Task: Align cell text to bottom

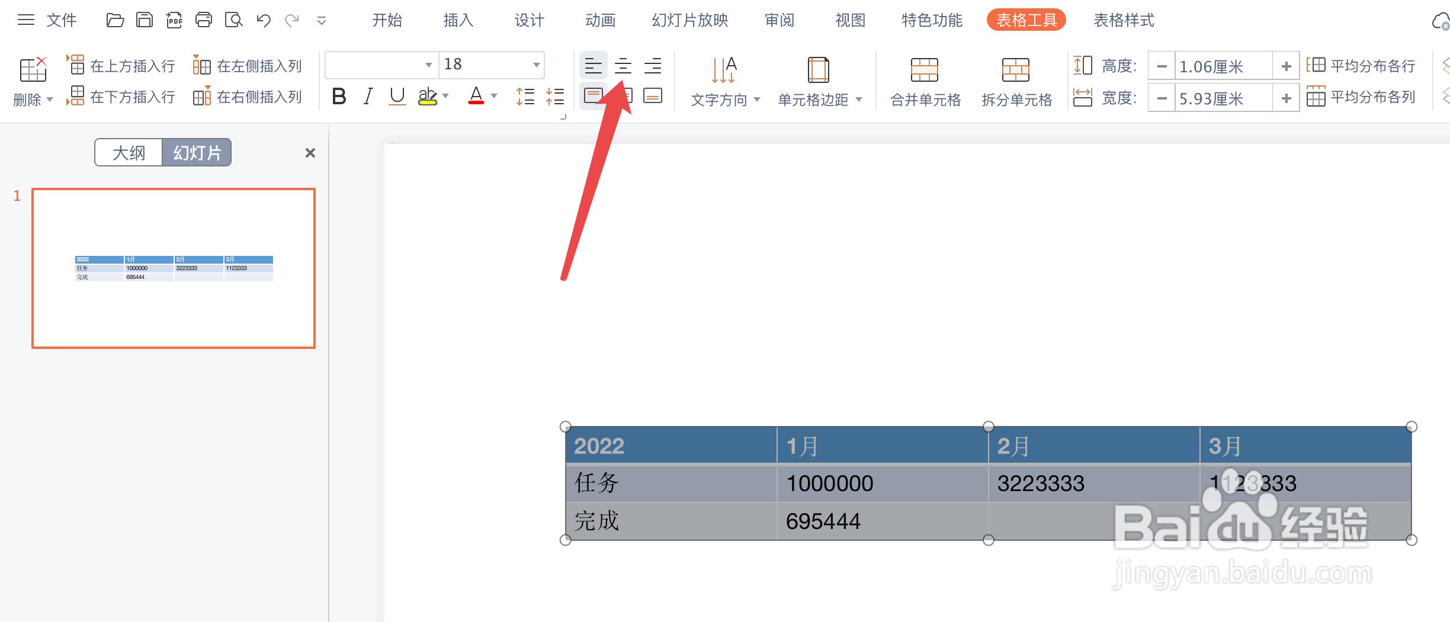Action: tap(653, 96)
